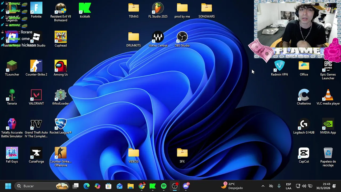Switch to Spotify in the taskbar
Screen dimensions: 341x192
164,186
